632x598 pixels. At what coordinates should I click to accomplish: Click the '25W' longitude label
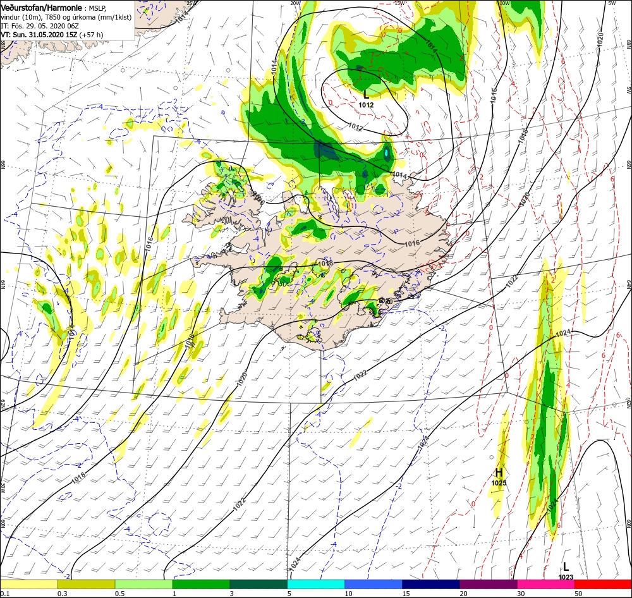(192, 3)
